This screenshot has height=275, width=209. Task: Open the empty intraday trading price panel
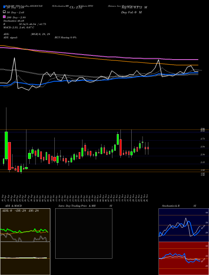pos(84,233)
